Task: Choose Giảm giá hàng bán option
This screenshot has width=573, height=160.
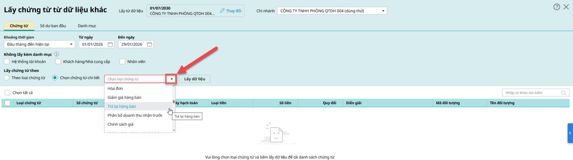Action: pyautogui.click(x=139, y=97)
